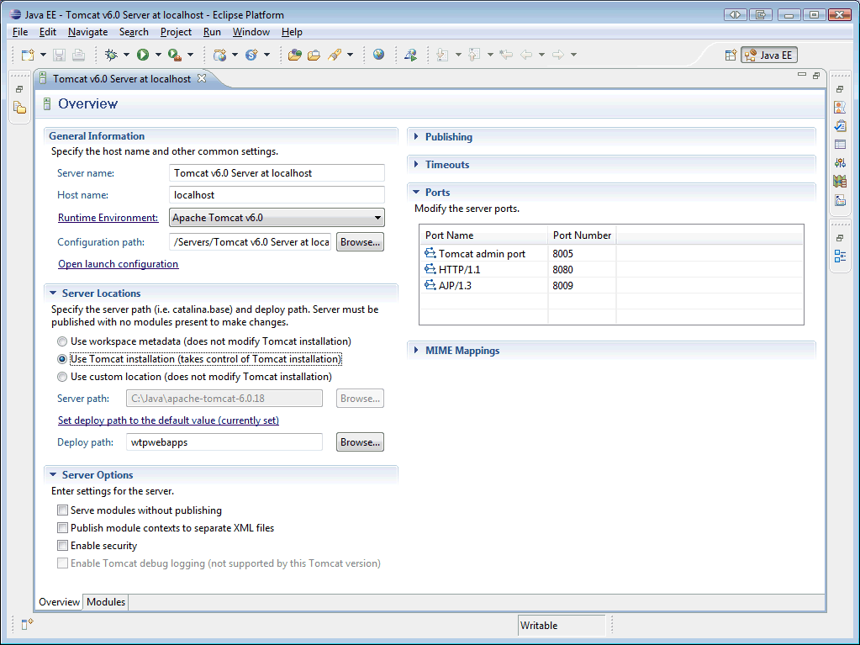Click the New Dynamic Web Project icon
The width and height of the screenshot is (860, 645).
click(220, 55)
